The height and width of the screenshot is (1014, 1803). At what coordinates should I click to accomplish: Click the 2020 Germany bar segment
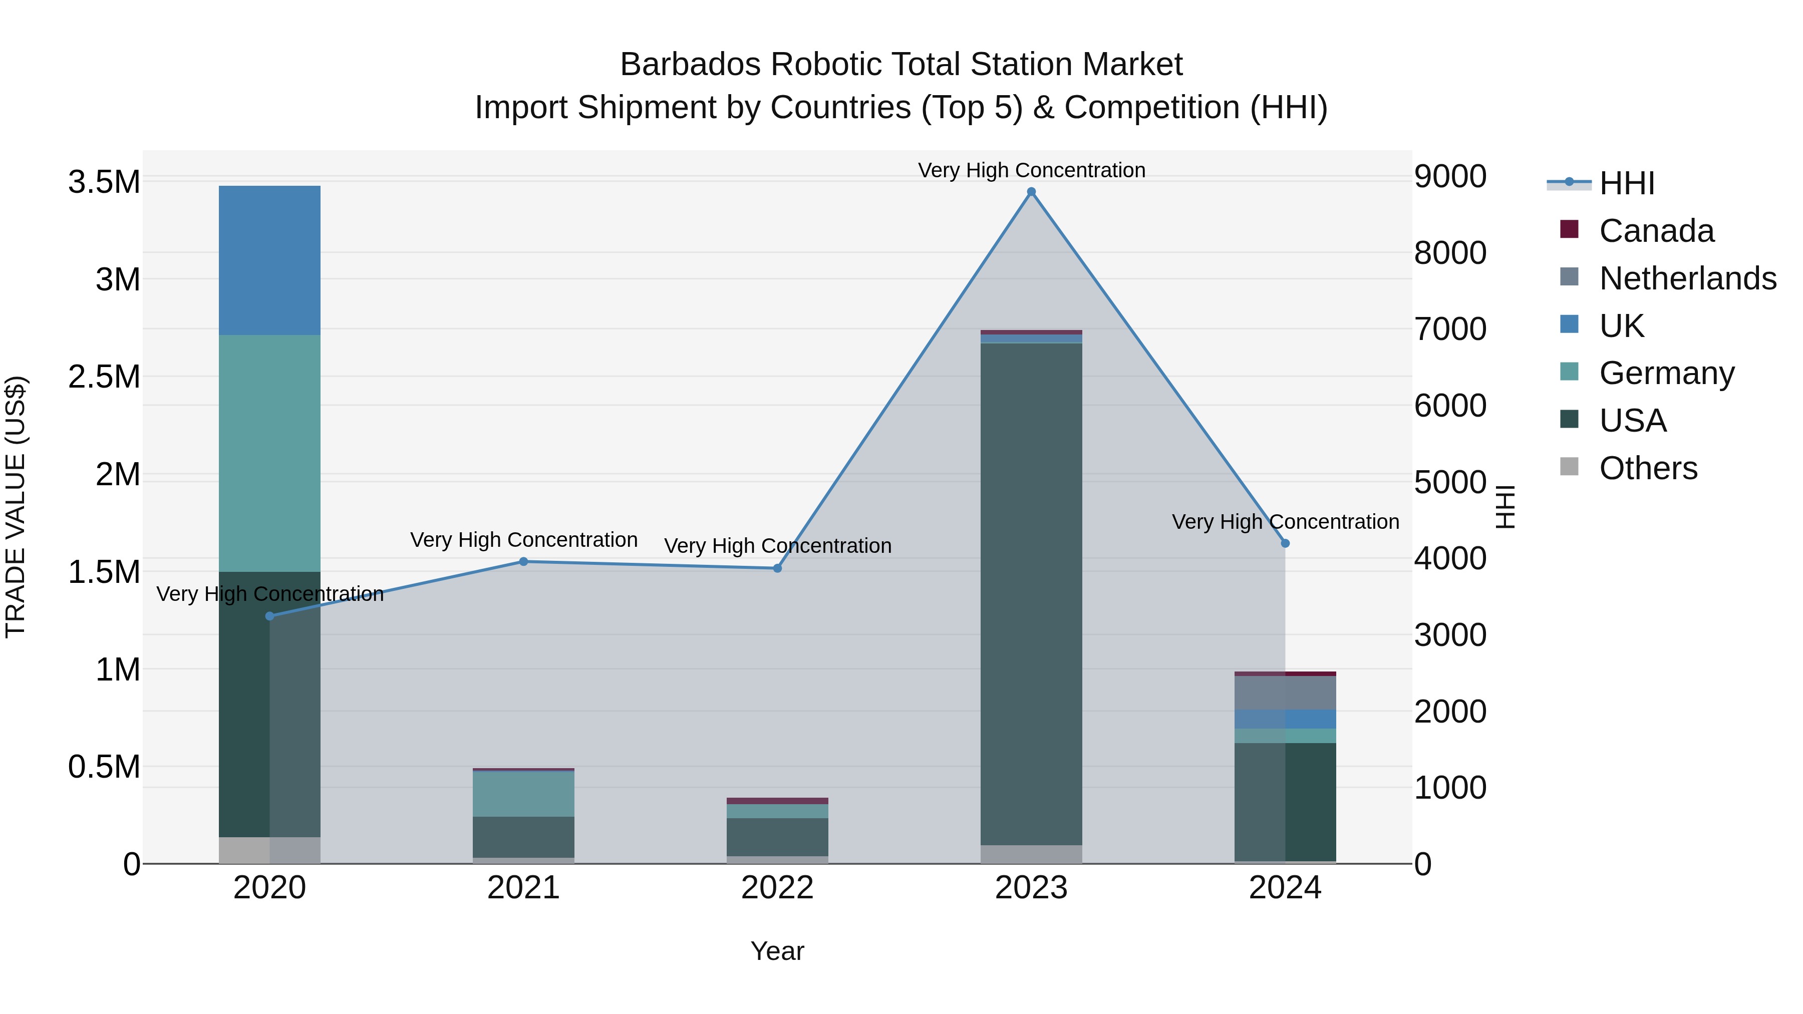269,454
